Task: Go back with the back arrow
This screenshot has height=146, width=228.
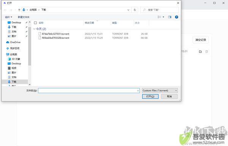Action: [5, 10]
